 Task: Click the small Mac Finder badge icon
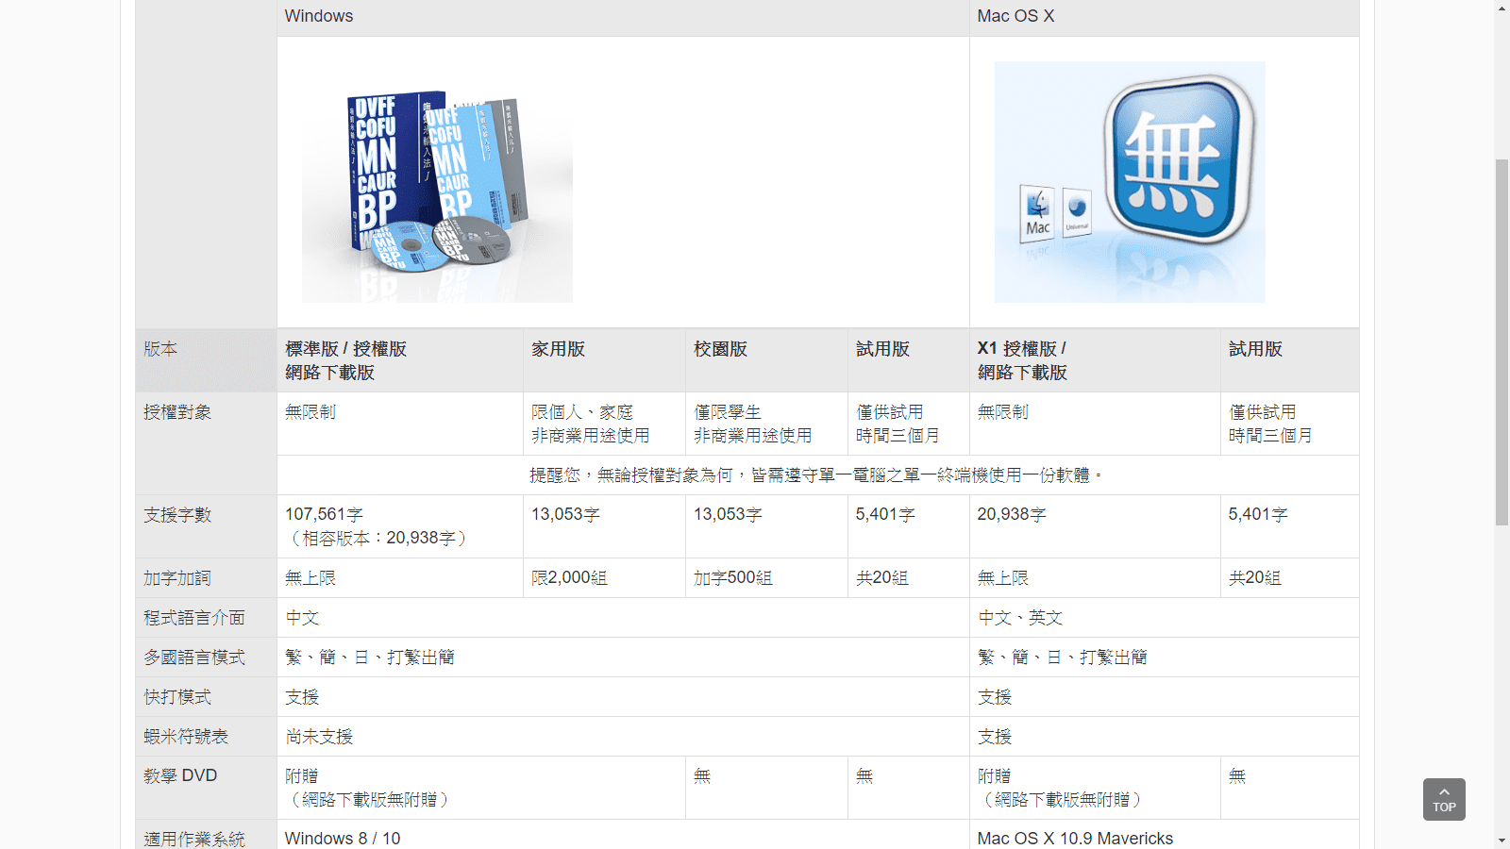tap(1037, 212)
